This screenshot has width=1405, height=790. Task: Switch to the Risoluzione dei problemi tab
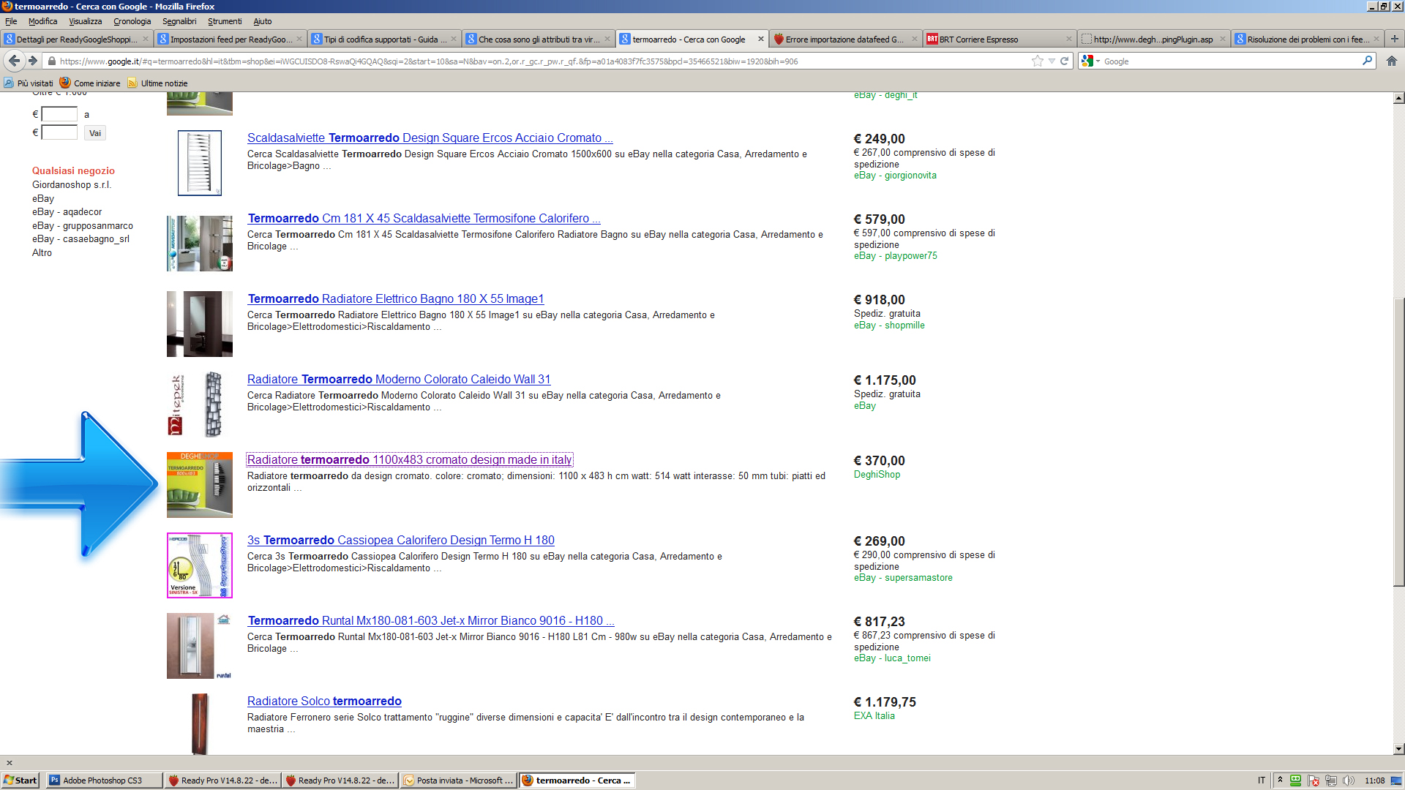point(1306,39)
